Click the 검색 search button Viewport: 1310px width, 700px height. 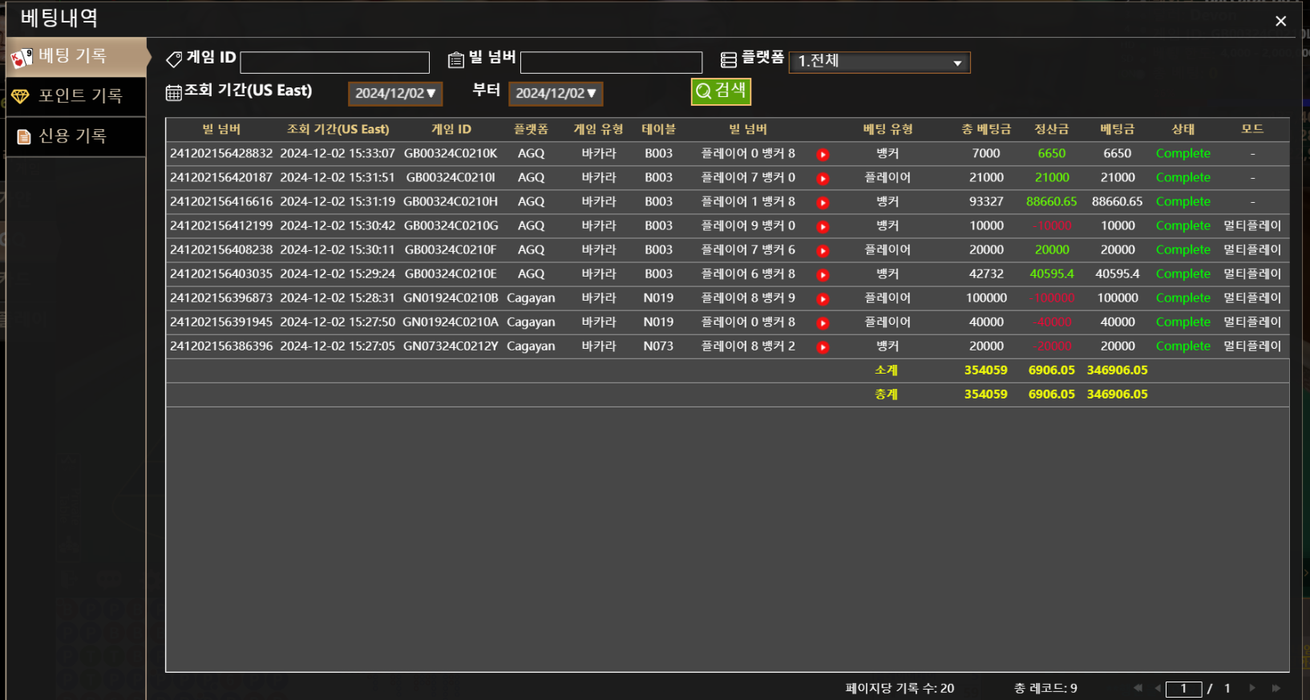point(721,91)
